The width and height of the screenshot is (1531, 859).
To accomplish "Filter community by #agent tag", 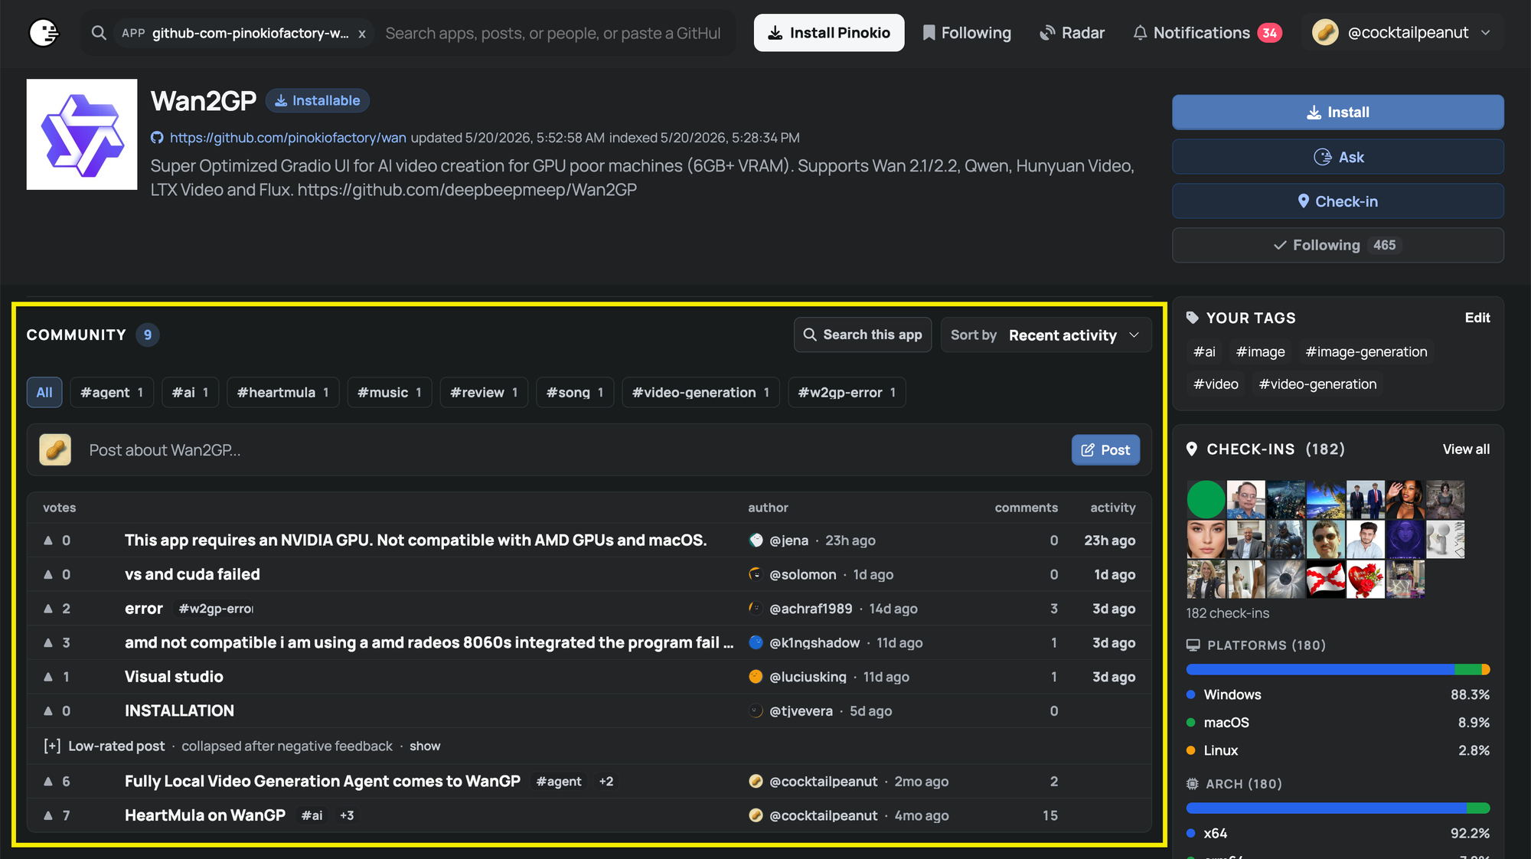I will coord(112,393).
